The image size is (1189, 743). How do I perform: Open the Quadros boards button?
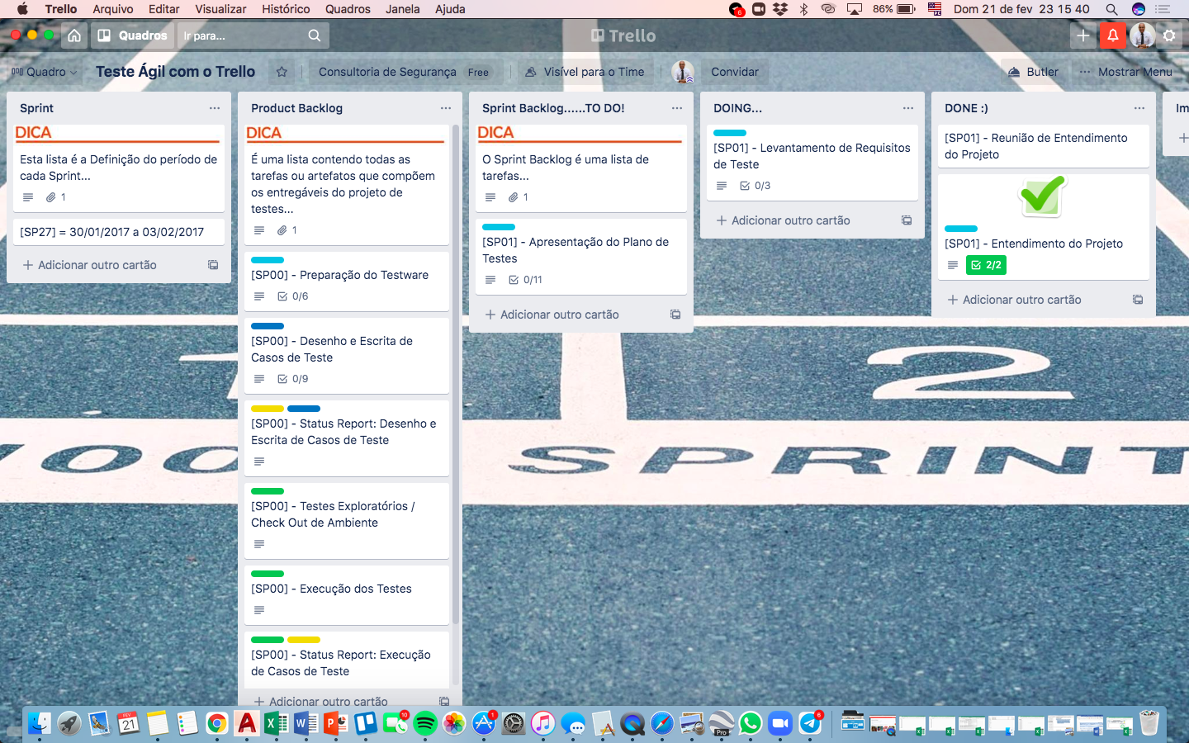tap(132, 35)
